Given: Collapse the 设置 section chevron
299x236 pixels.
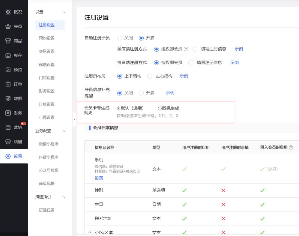Looking at the screenshot, I should [x=64, y=12].
